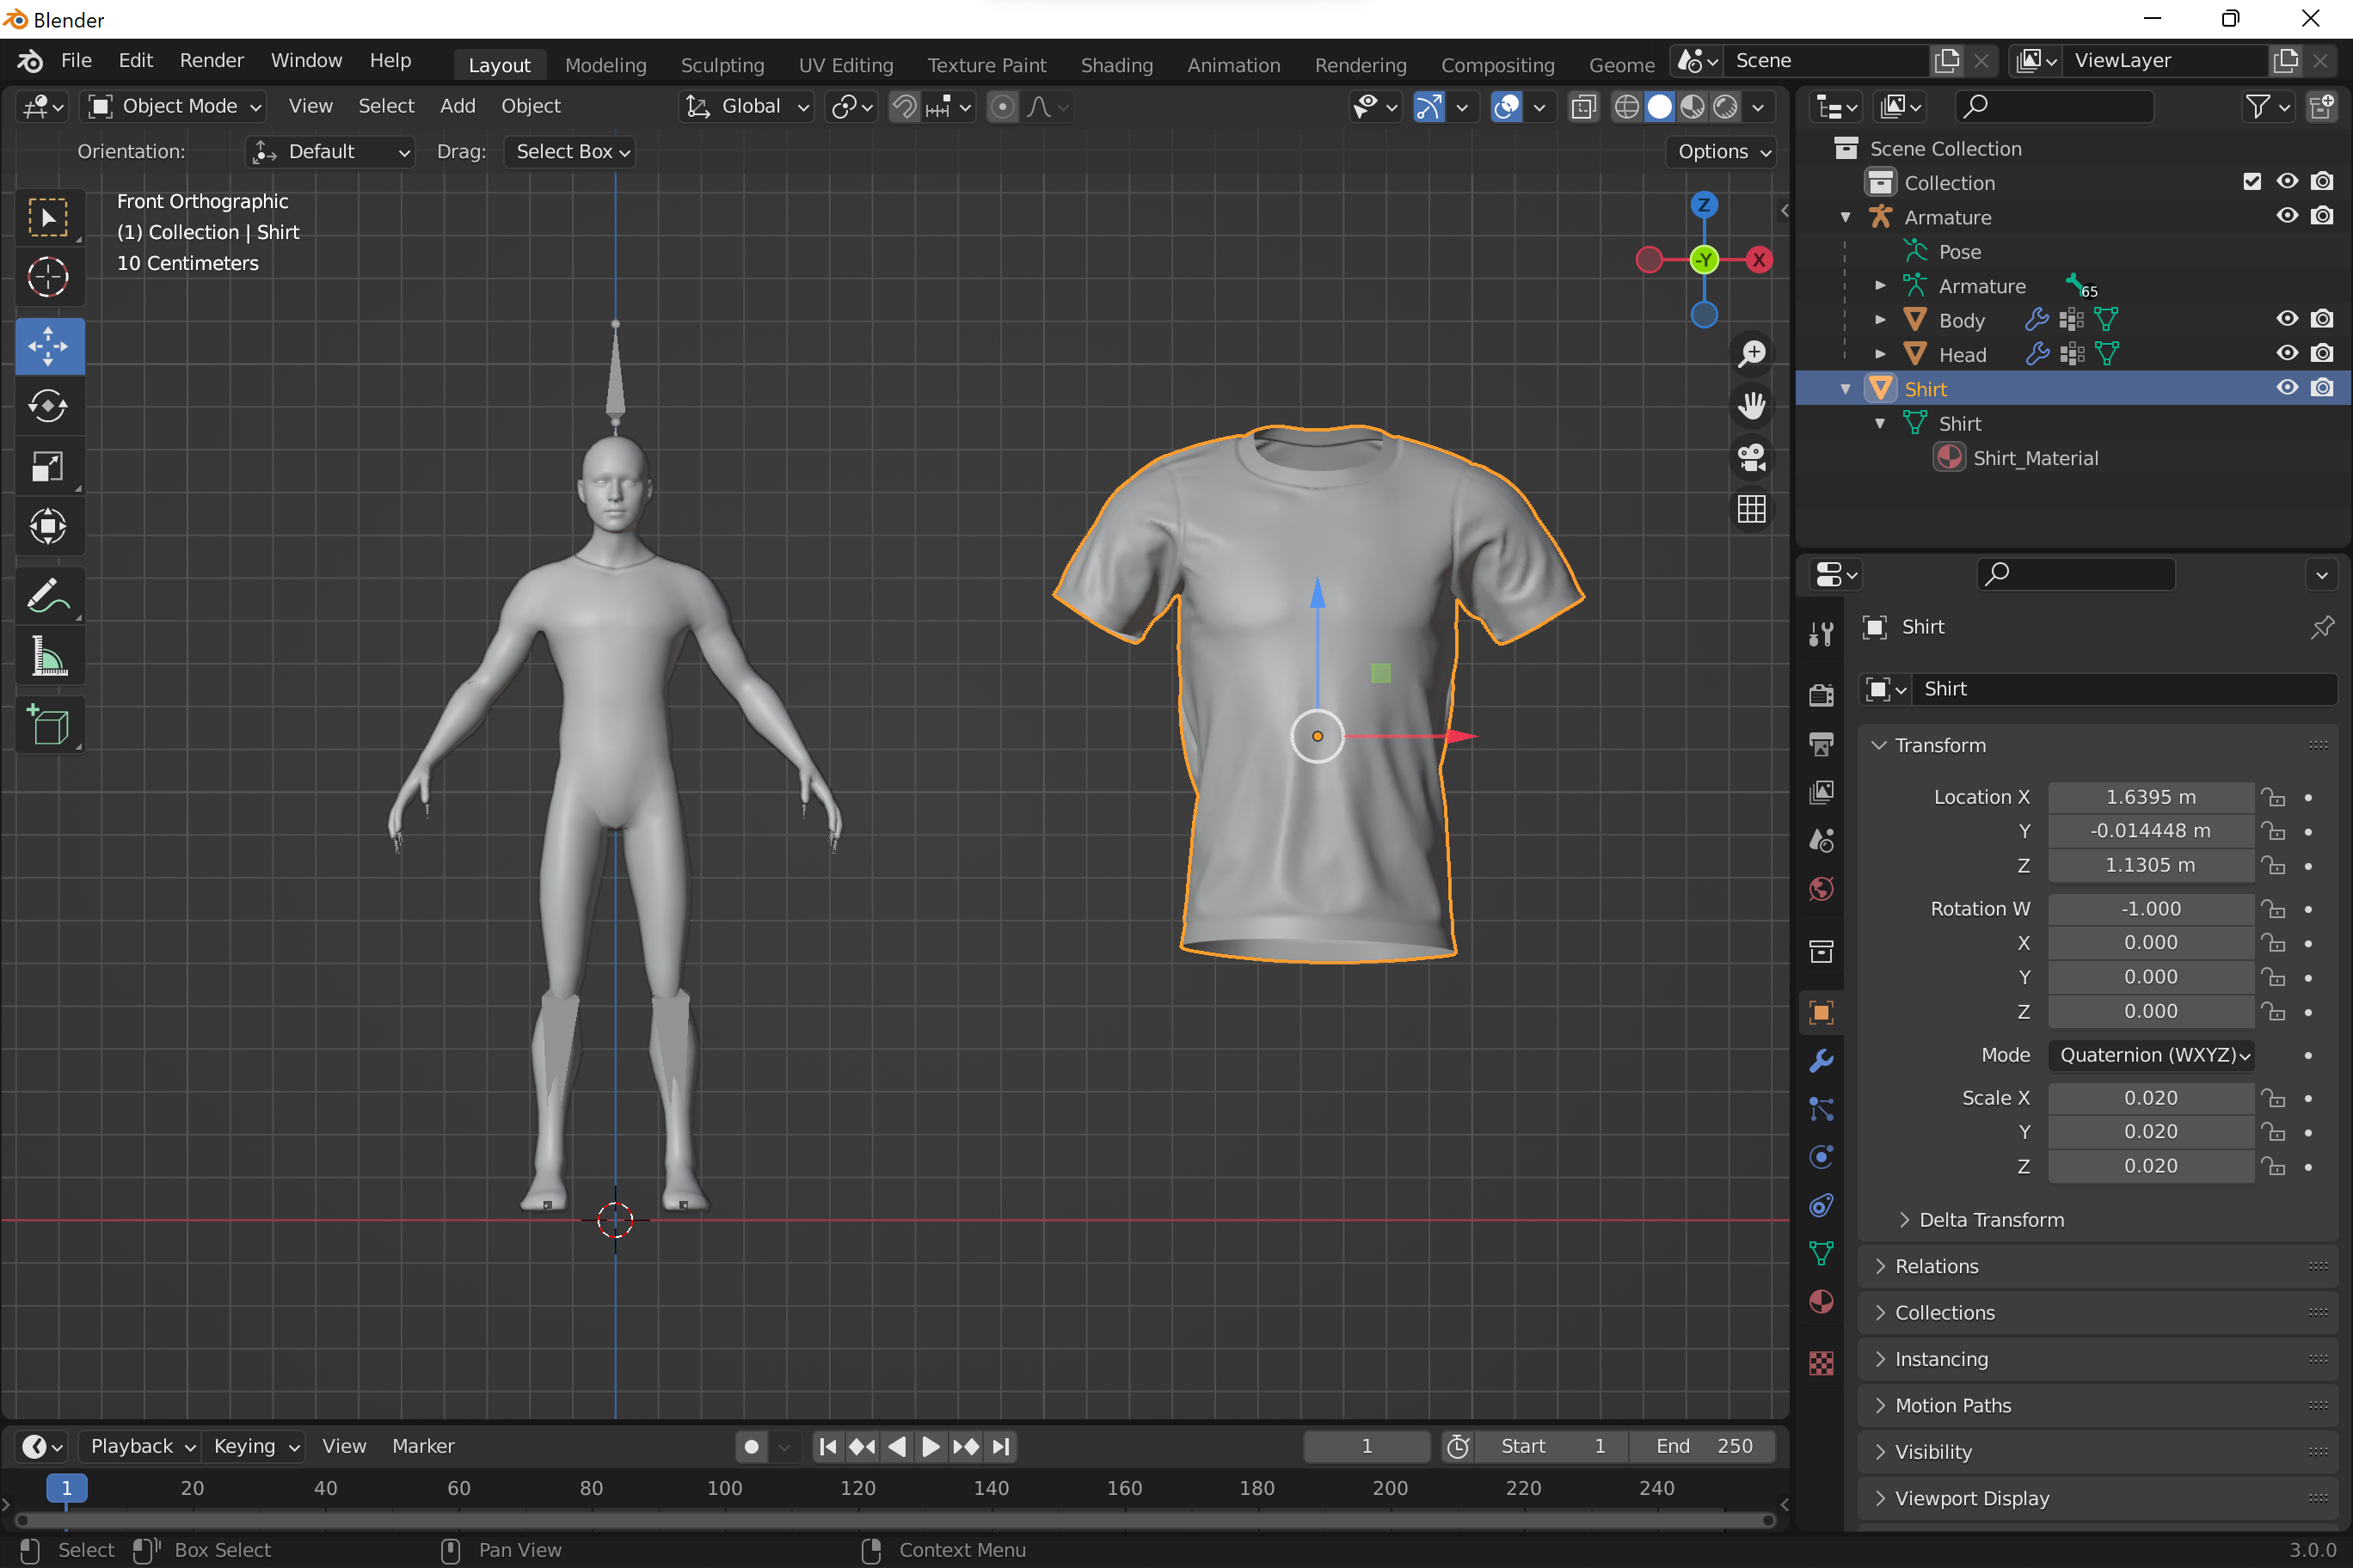2353x1568 pixels.
Task: Open the Physics properties tab
Action: [x=1821, y=1157]
